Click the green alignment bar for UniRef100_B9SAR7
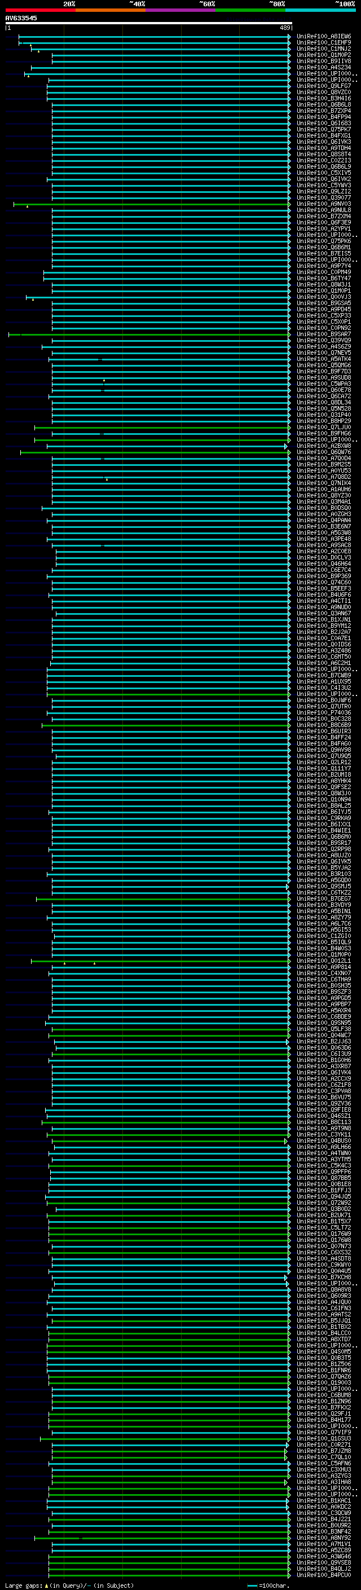 click(149, 334)
